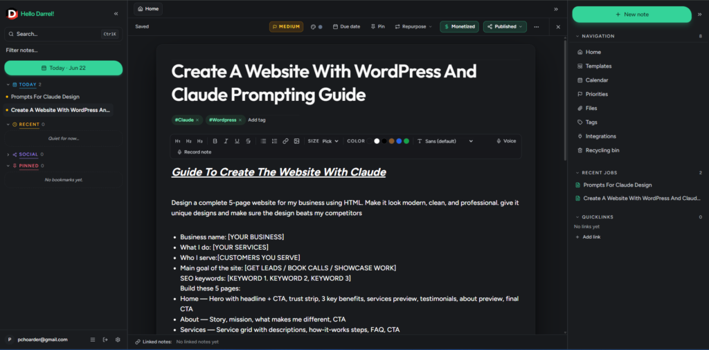This screenshot has width=709, height=350.
Task: Toggle underline formatting
Action: coord(237,141)
